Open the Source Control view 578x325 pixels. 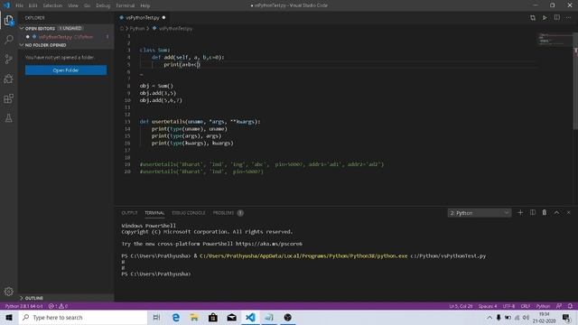coord(8,59)
